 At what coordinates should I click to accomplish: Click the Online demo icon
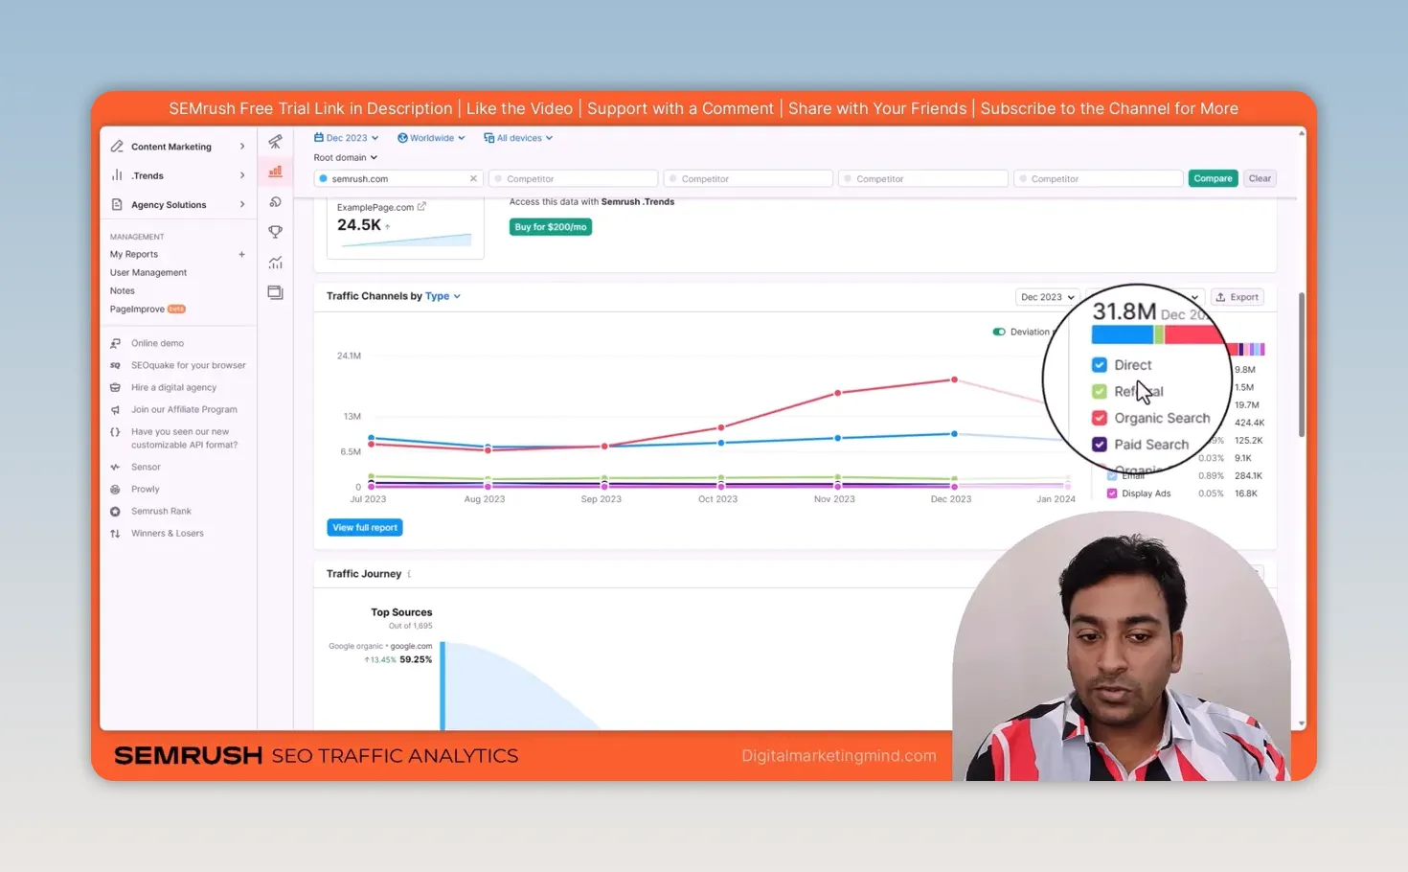pyautogui.click(x=115, y=343)
